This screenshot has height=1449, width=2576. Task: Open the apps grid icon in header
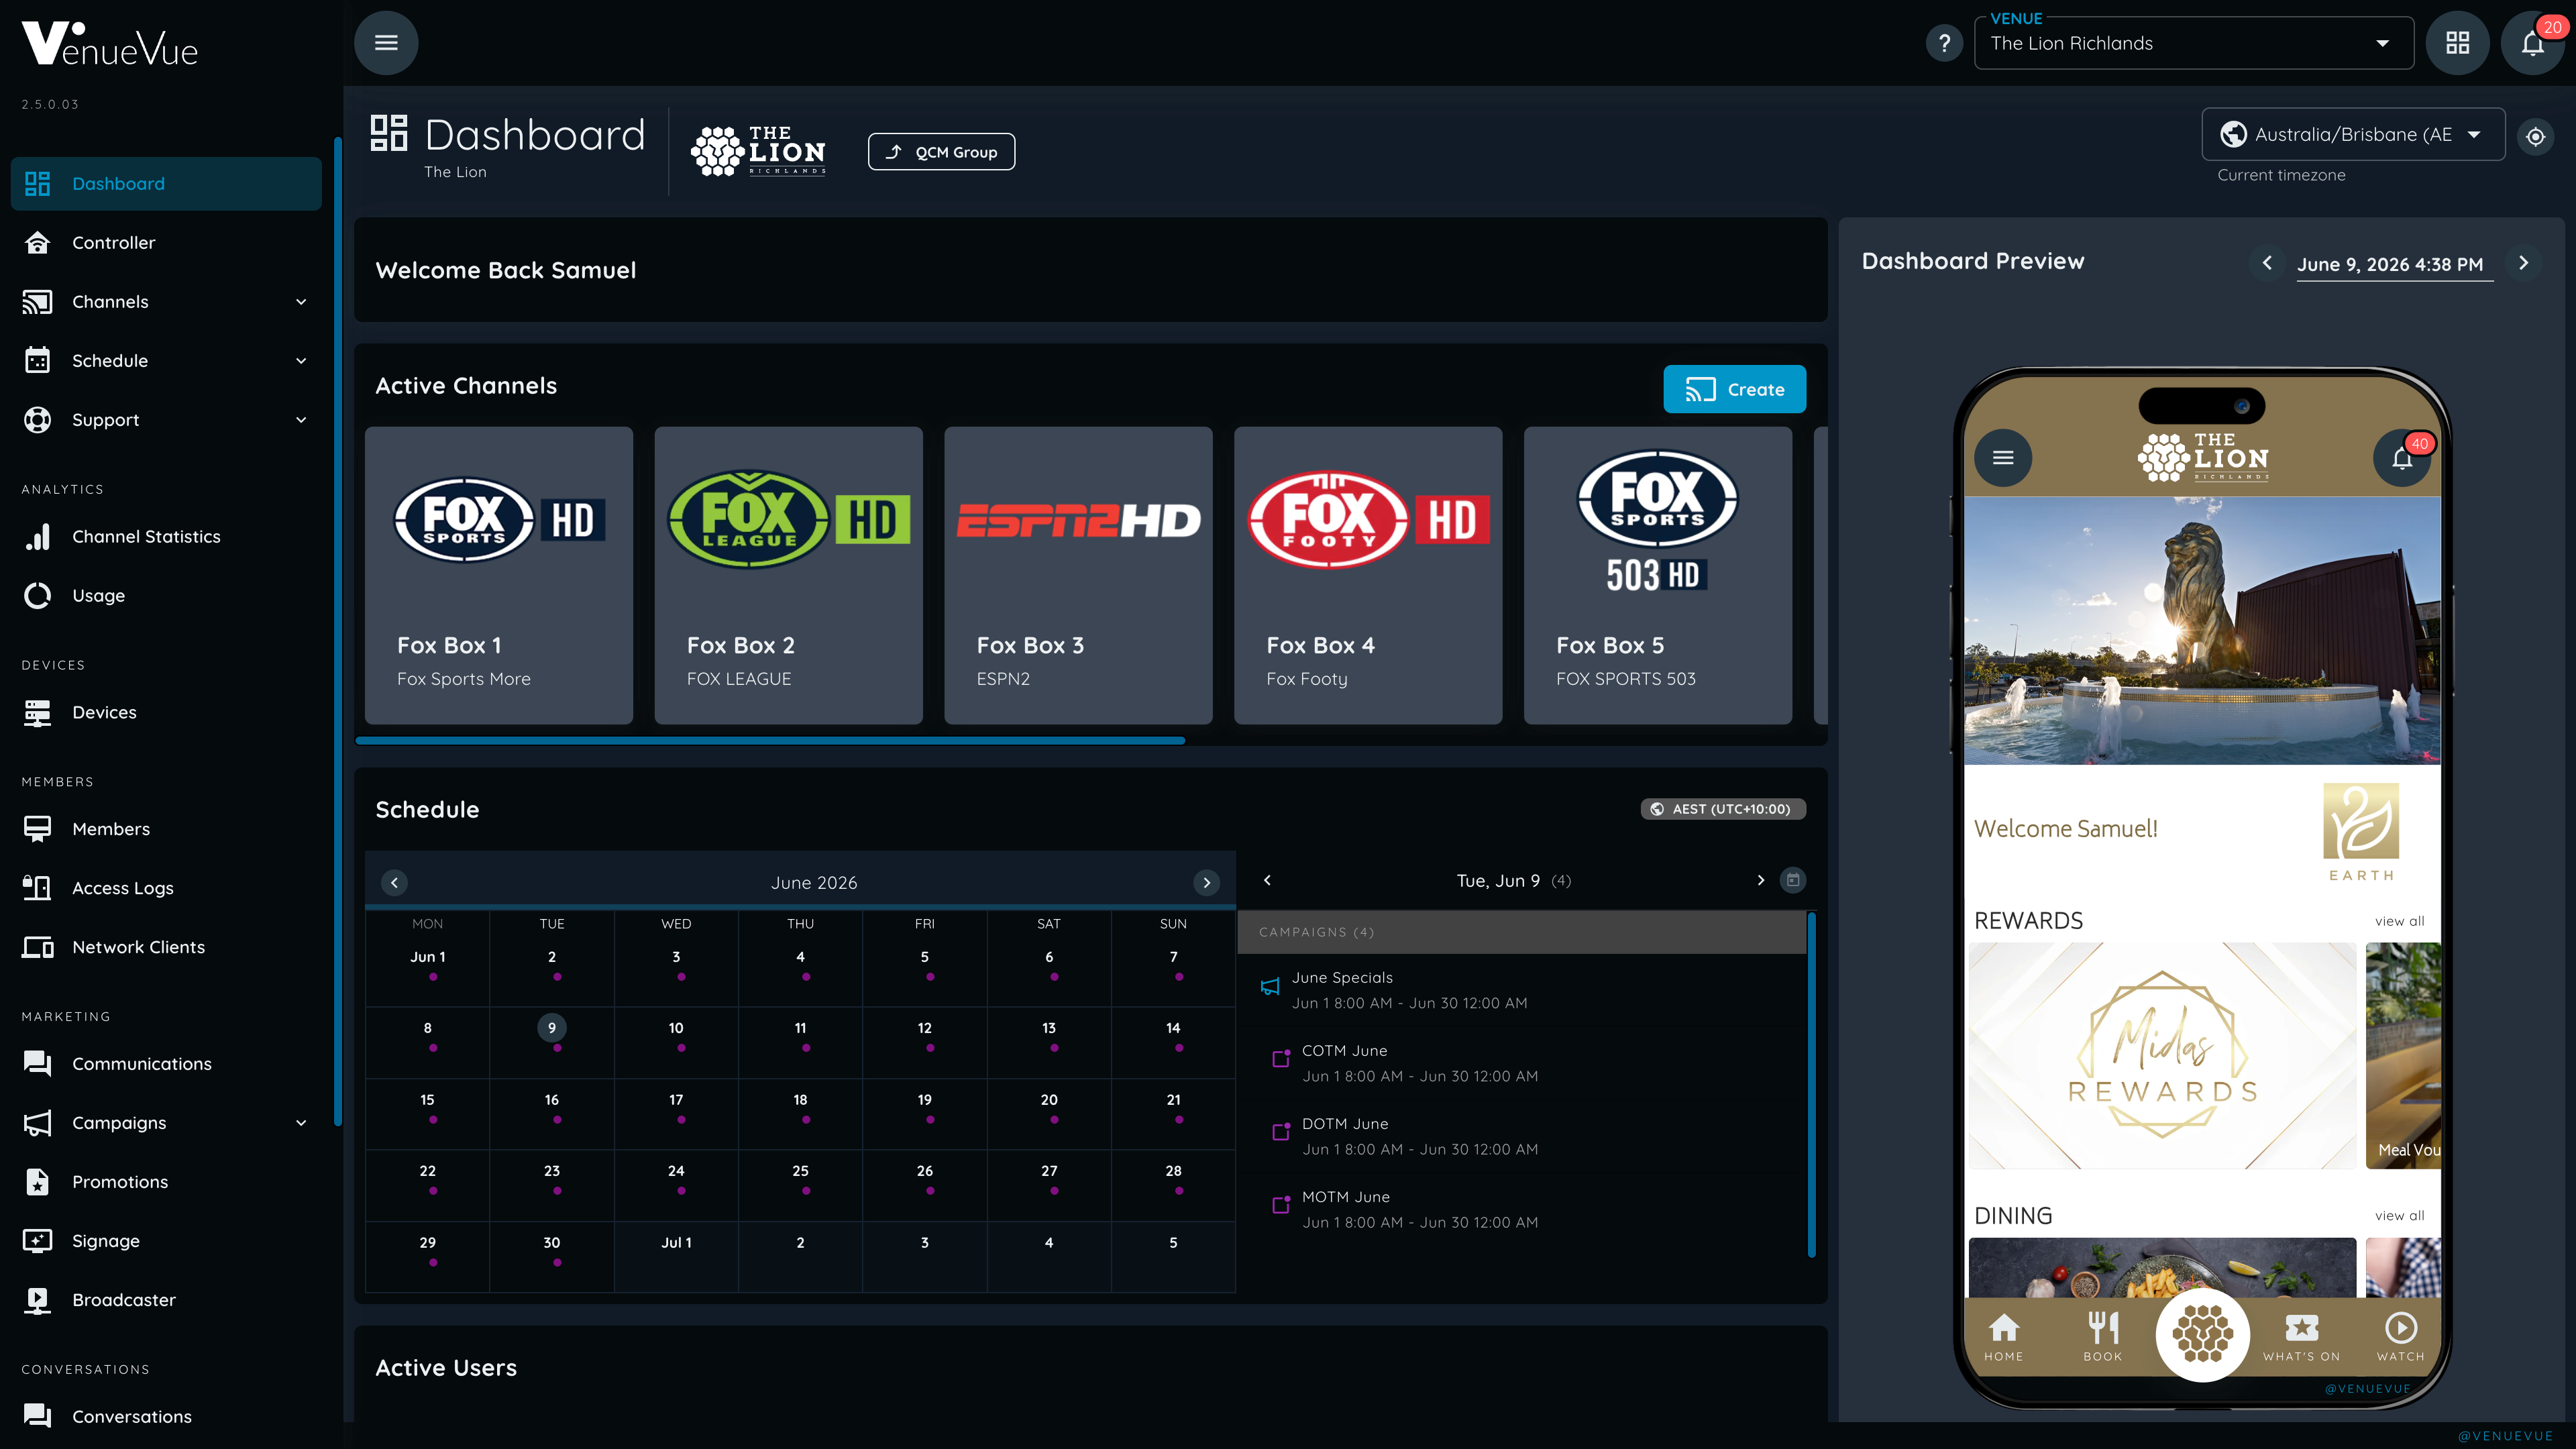point(2457,43)
